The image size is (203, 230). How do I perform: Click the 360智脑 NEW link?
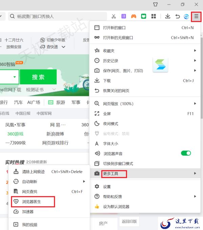point(11,64)
